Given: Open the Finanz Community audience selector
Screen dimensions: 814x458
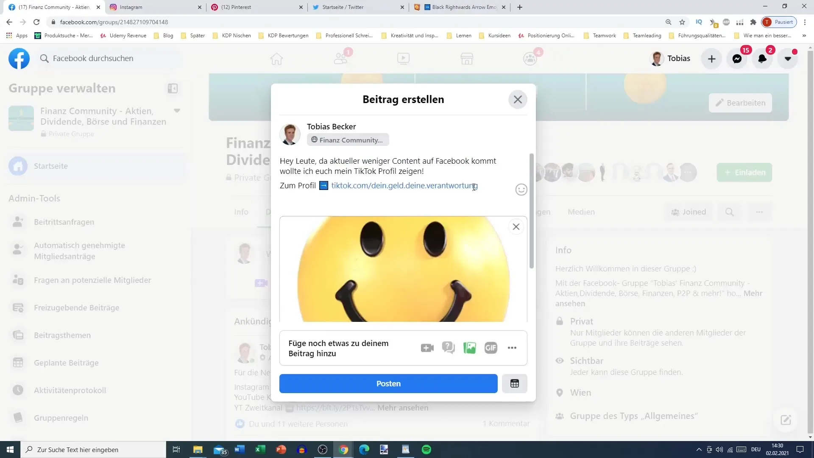Looking at the screenshot, I should pyautogui.click(x=348, y=140).
